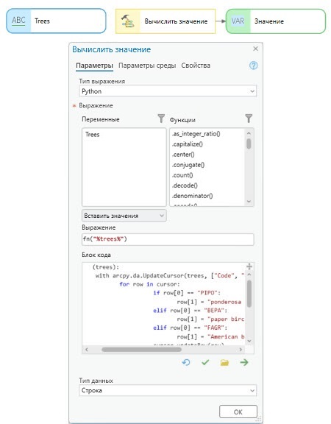Click the OK button
The width and height of the screenshot is (331, 424).
pyautogui.click(x=238, y=411)
